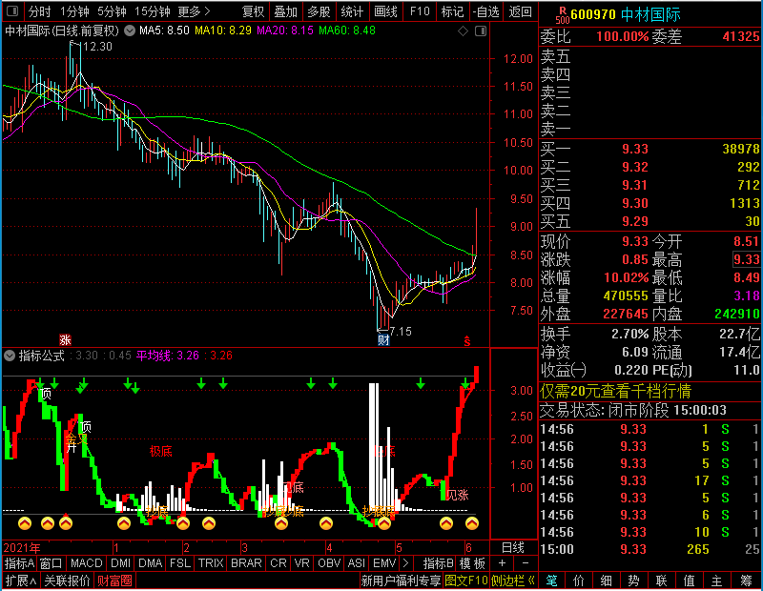
Task: Switch indicator to EMV
Action: (x=384, y=563)
